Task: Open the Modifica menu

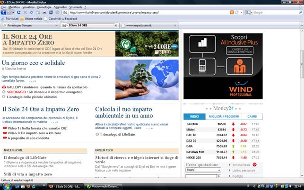Action: (14, 7)
